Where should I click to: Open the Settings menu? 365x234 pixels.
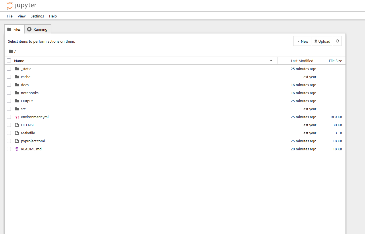point(37,16)
